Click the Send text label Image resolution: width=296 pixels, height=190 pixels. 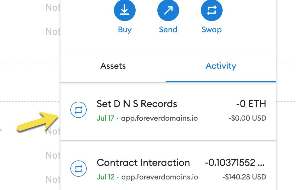click(168, 30)
